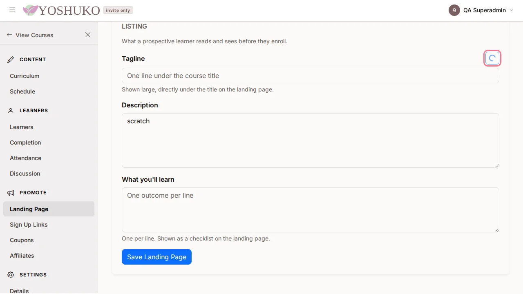Click the Content pencil icon
Screen dimensions: 523x294
[x=11, y=60]
